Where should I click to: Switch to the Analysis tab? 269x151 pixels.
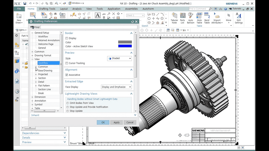[77, 9]
